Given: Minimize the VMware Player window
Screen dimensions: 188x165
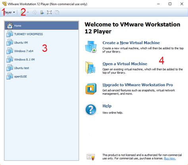Looking at the screenshot, I should 158,4.
